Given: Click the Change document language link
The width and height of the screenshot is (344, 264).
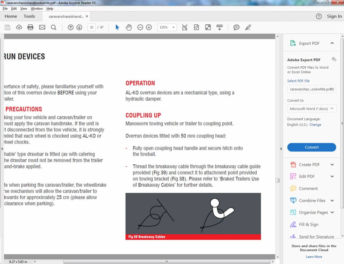Looking at the screenshot, I should [315, 125].
